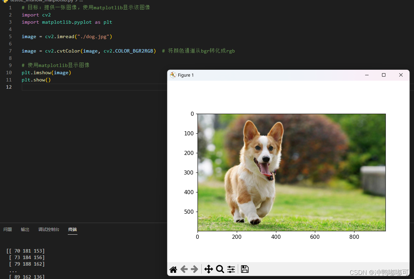Reset the figure view with Home icon

[173, 269]
